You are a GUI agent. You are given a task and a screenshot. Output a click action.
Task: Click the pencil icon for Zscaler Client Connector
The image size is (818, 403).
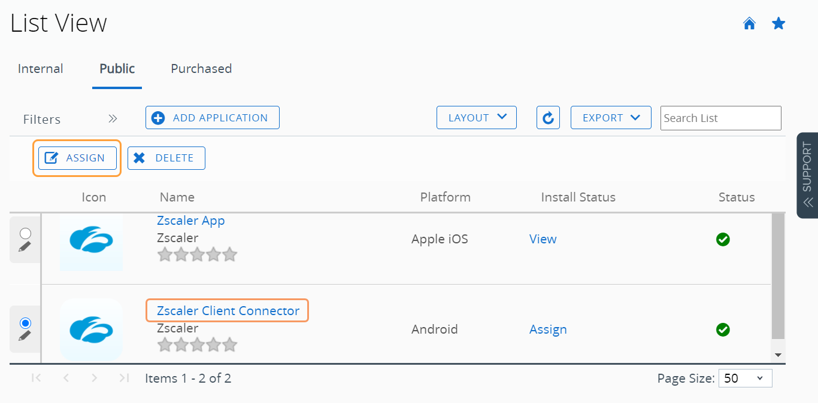coord(25,336)
